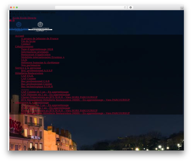
Task: Select the Hôtellerie-Restauration menu item
Action: 29,73
